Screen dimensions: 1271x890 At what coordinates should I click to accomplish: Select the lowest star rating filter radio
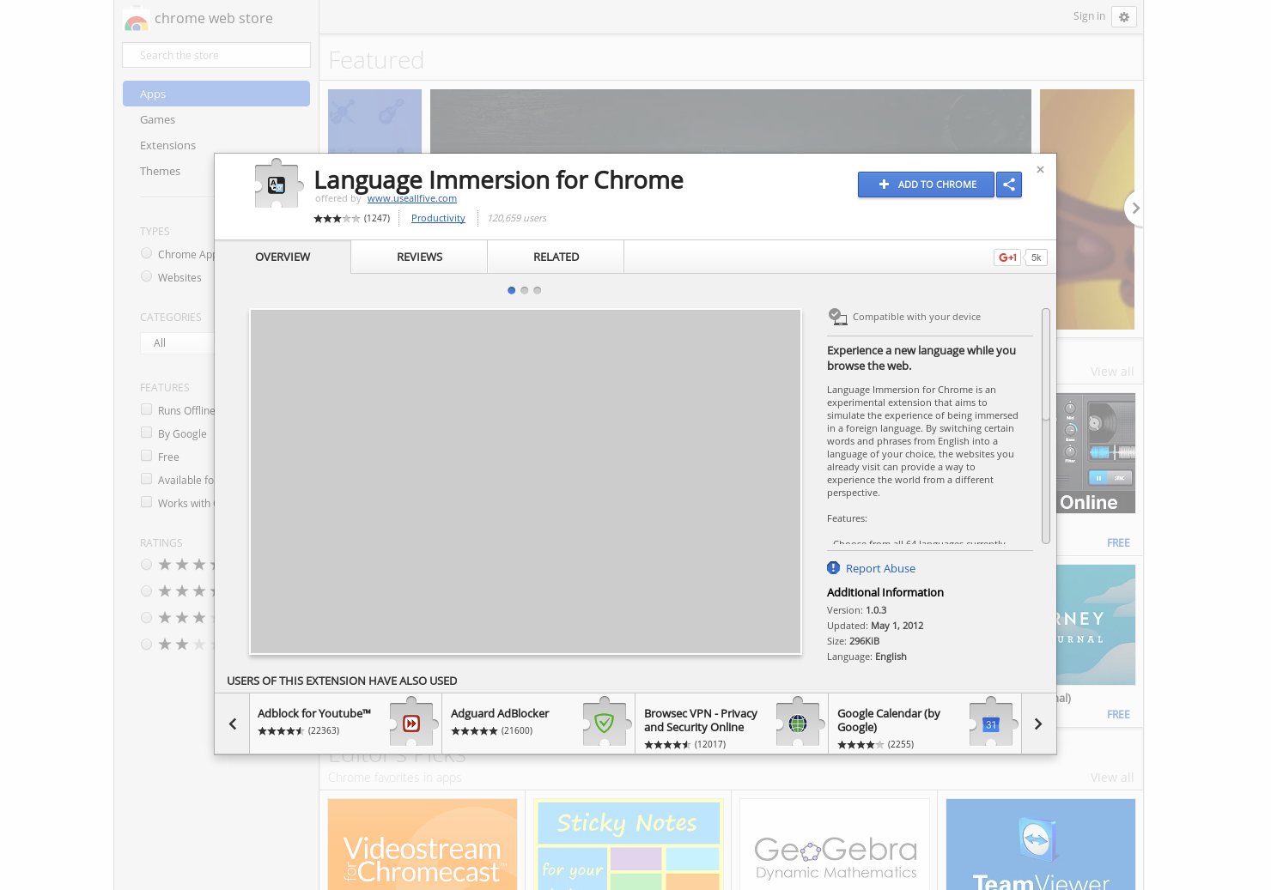pyautogui.click(x=147, y=644)
